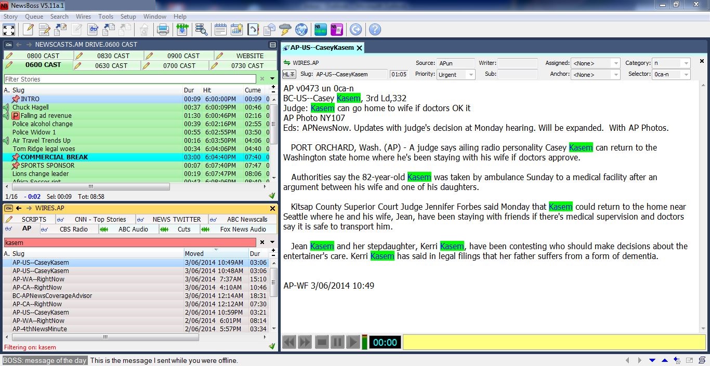710x366 pixels.
Task: Click the blue up triangle in status bar
Action: [x=665, y=360]
